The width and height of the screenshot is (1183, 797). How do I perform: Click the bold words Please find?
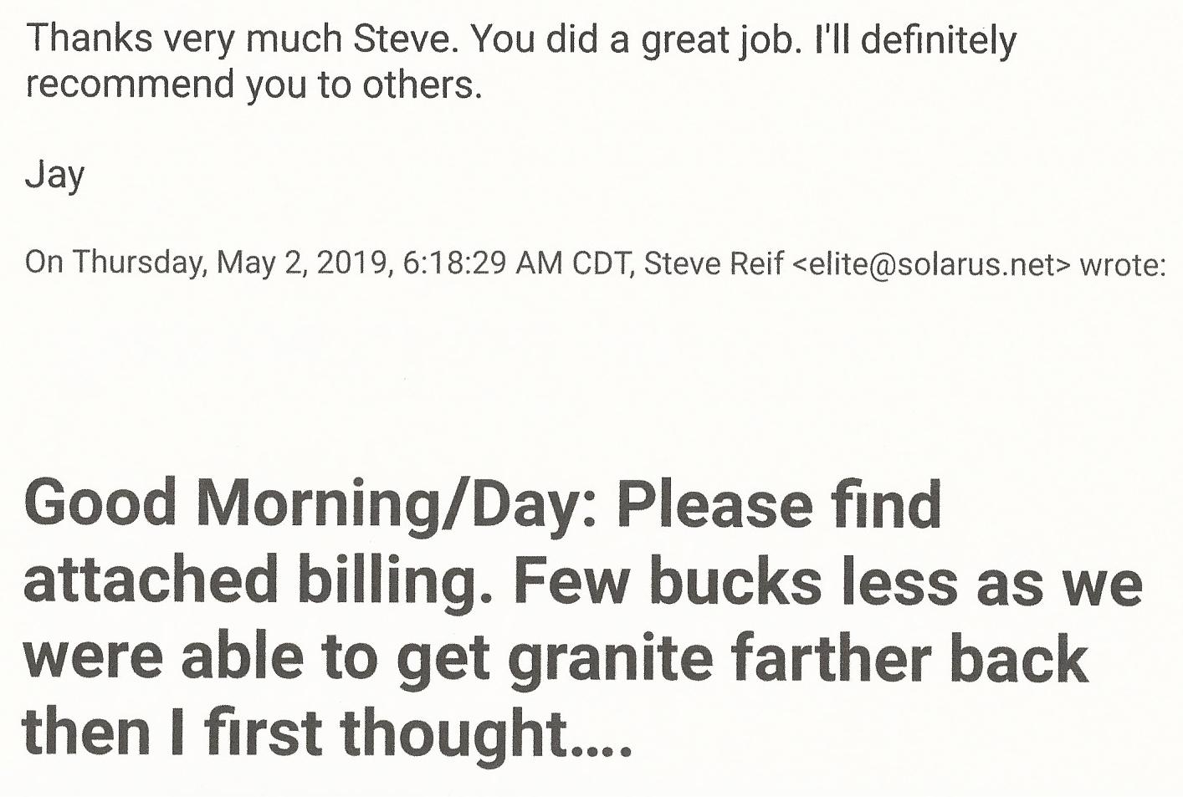click(780, 504)
